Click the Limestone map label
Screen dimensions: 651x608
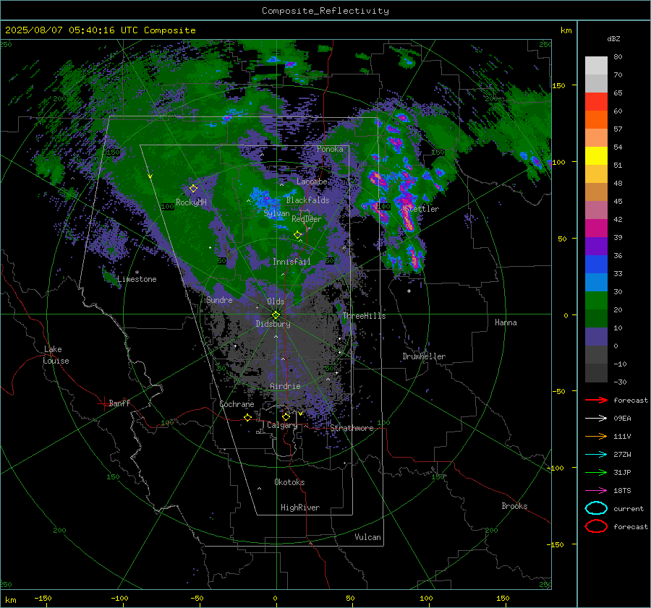click(137, 279)
